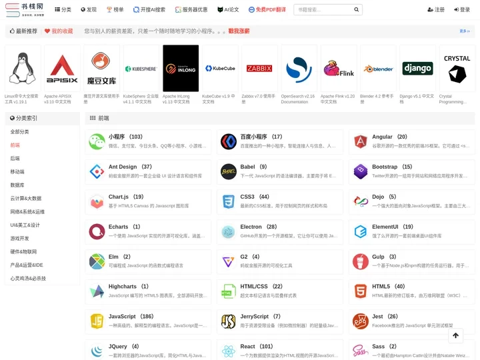Open the Blender 4.2 book cover
Screen dimensions: 480x360
[378, 68]
